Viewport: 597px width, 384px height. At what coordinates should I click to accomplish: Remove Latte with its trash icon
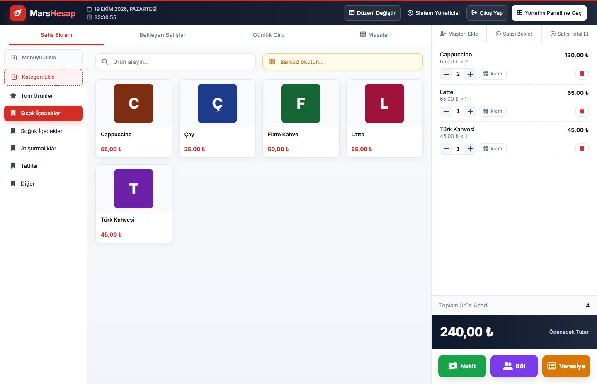coord(582,111)
